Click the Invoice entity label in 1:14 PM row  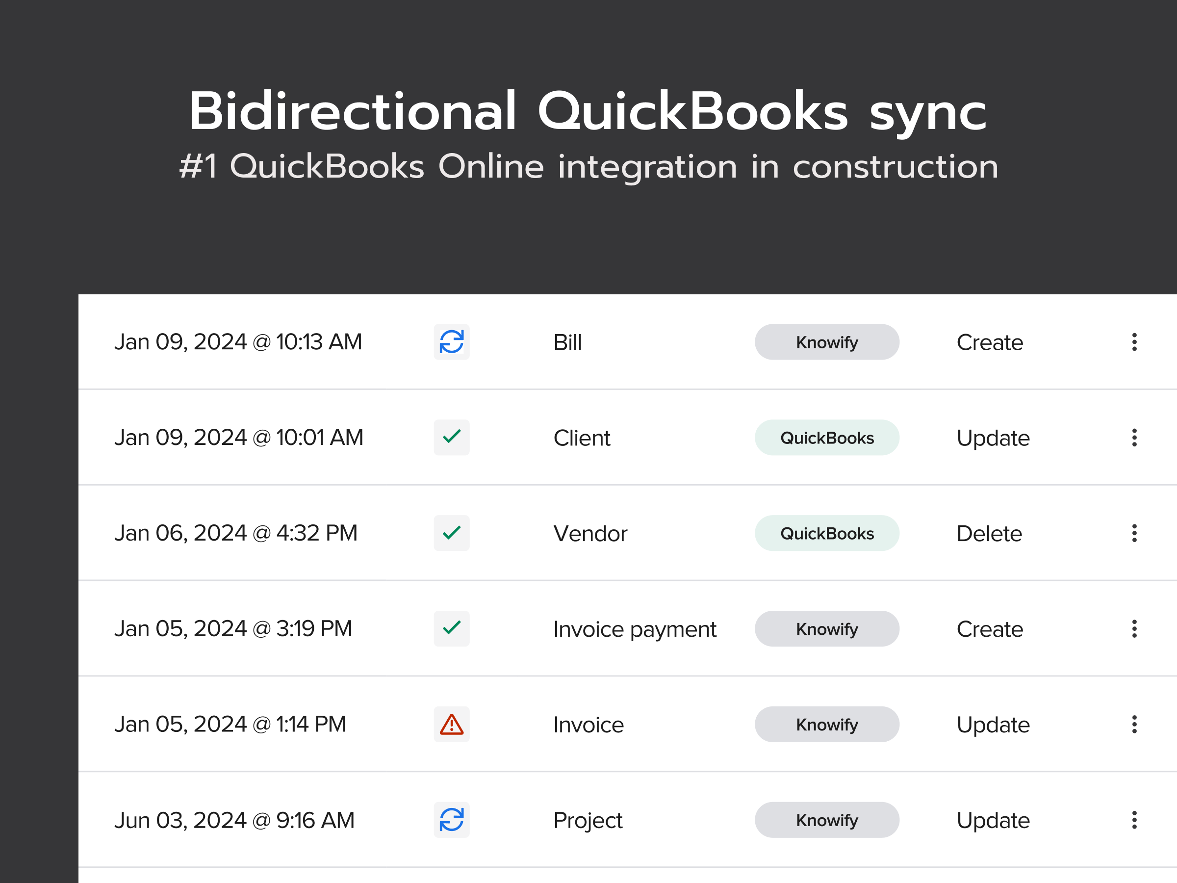(x=588, y=725)
